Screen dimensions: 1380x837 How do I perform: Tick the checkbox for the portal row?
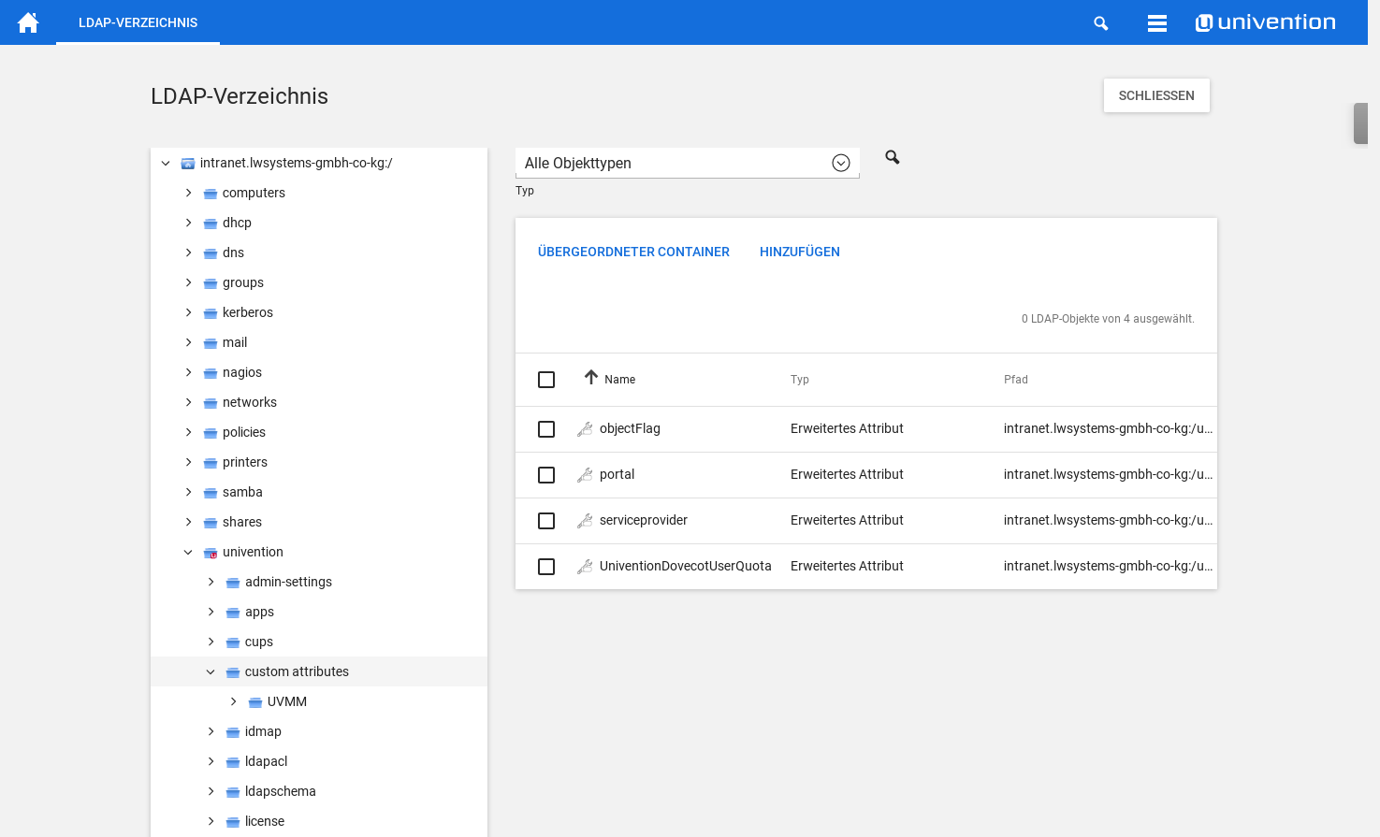pos(546,475)
